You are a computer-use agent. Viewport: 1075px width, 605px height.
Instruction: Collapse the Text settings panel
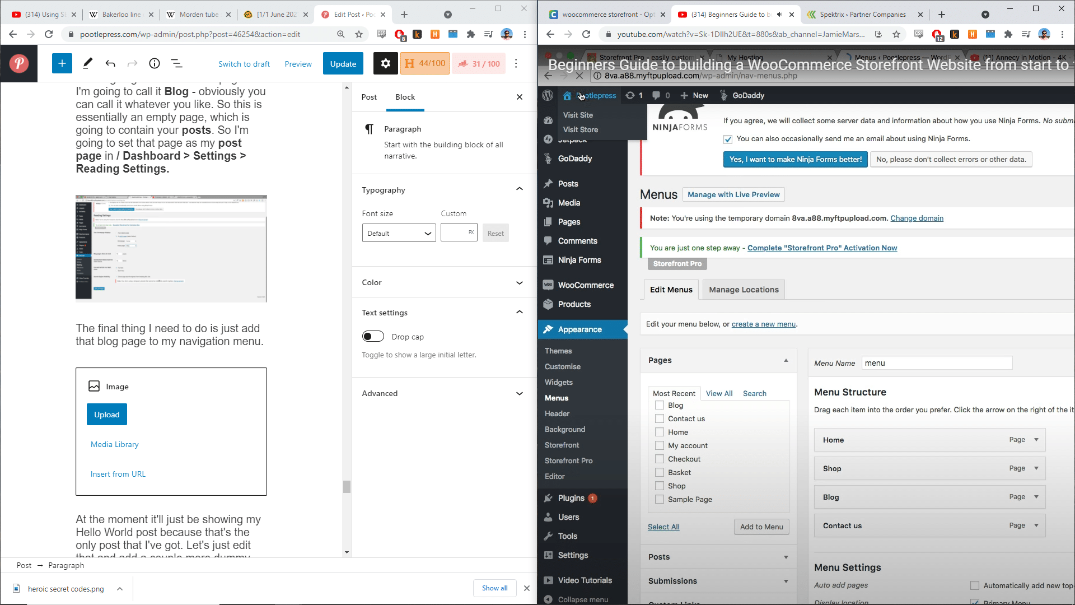point(520,312)
